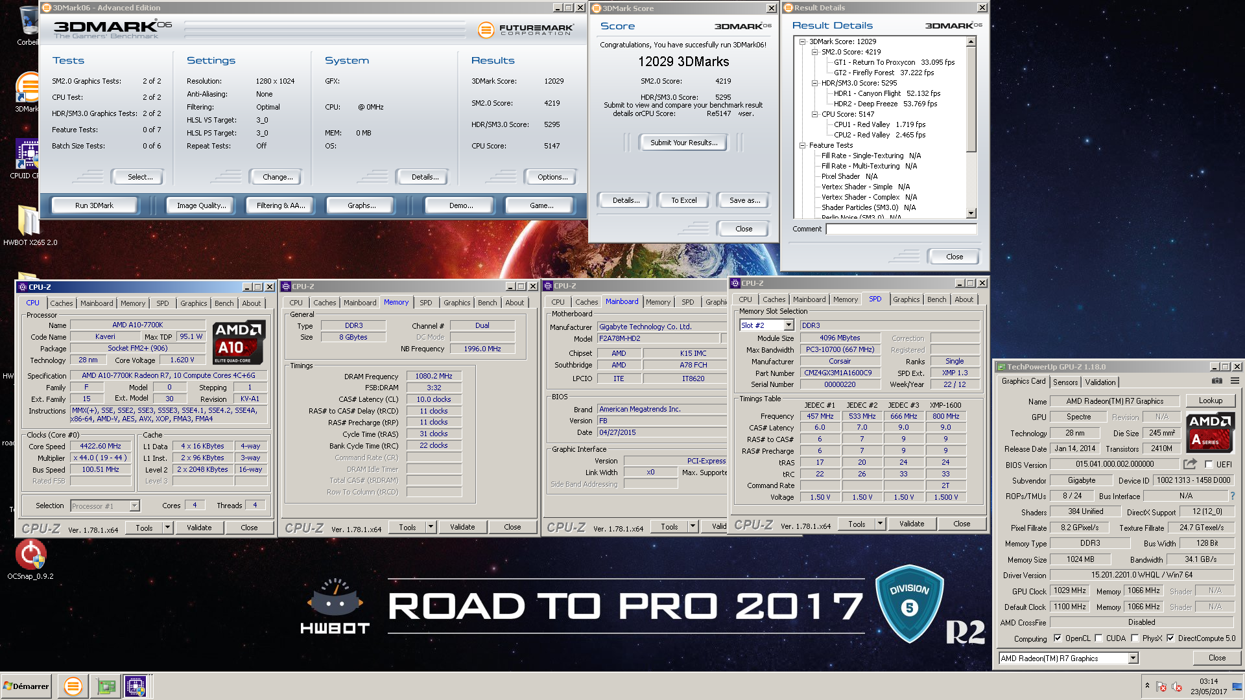The height and width of the screenshot is (700, 1245).
Task: Click the AMD A10 logo in CPU-Z
Action: 239,342
